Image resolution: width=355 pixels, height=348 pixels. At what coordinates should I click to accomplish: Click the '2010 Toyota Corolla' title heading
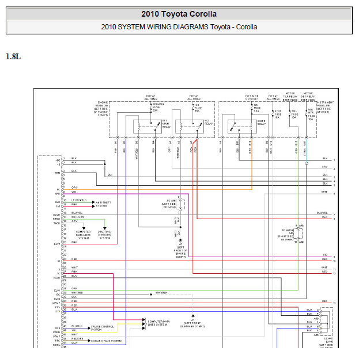point(179,14)
